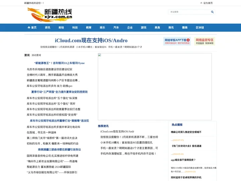Open 同时适用于安卓和苹果的手机 article
The image size is (241, 181).
coord(186,177)
